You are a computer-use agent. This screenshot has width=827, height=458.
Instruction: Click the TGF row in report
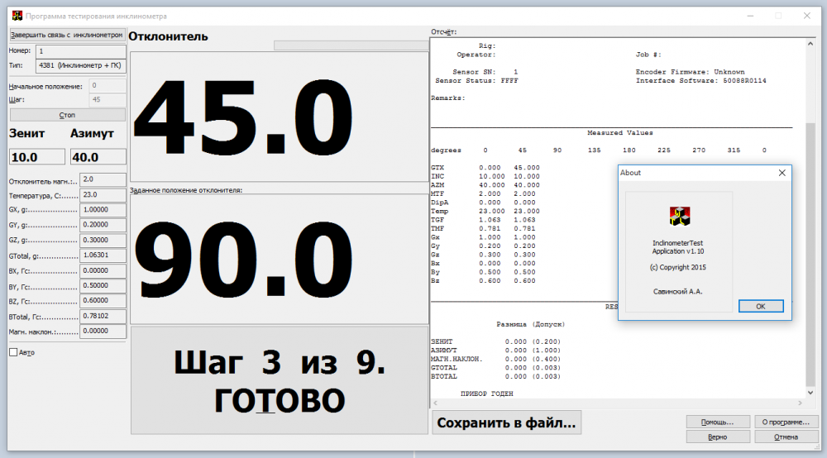tap(484, 220)
